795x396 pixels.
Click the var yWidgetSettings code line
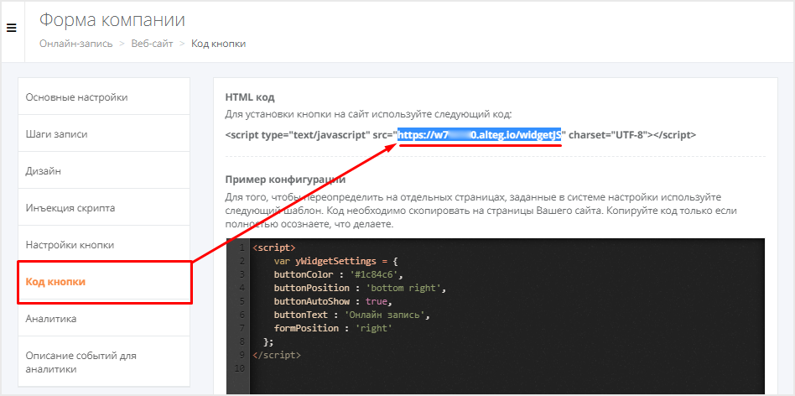tap(336, 261)
